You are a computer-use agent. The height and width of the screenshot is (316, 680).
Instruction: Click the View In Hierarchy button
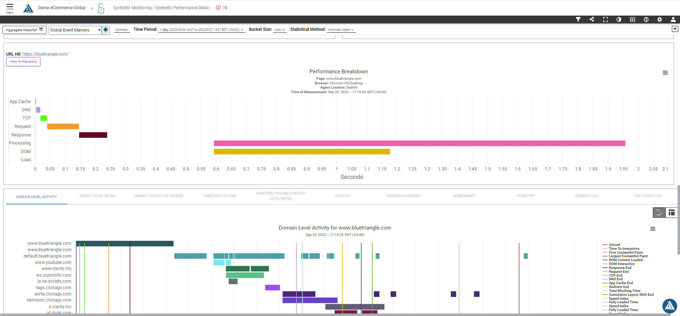click(x=23, y=62)
